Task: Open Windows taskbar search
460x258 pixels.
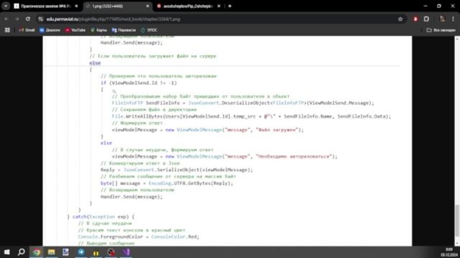Action: [22, 252]
